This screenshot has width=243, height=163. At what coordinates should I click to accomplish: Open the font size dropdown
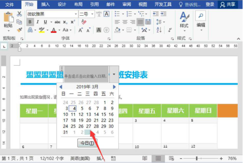[93, 14]
